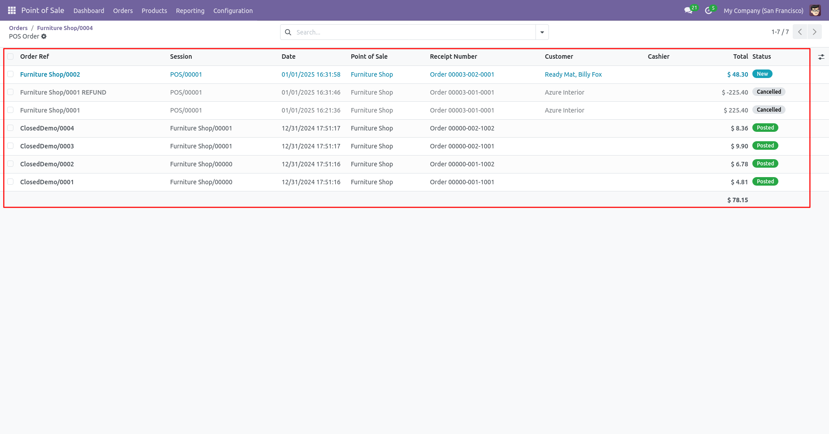Go to previous page arrow
The height and width of the screenshot is (434, 829).
click(x=800, y=32)
